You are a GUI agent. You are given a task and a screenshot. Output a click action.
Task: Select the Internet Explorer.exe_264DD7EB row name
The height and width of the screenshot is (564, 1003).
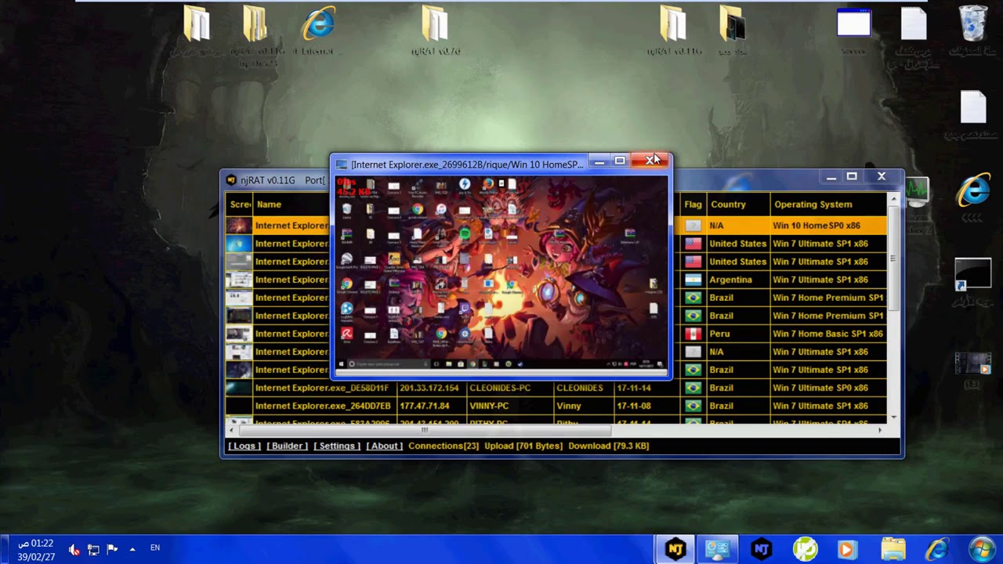coord(323,406)
